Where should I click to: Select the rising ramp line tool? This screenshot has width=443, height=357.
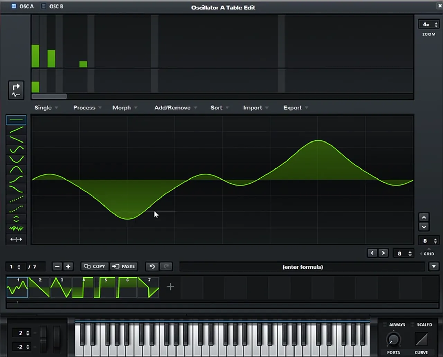point(16,130)
